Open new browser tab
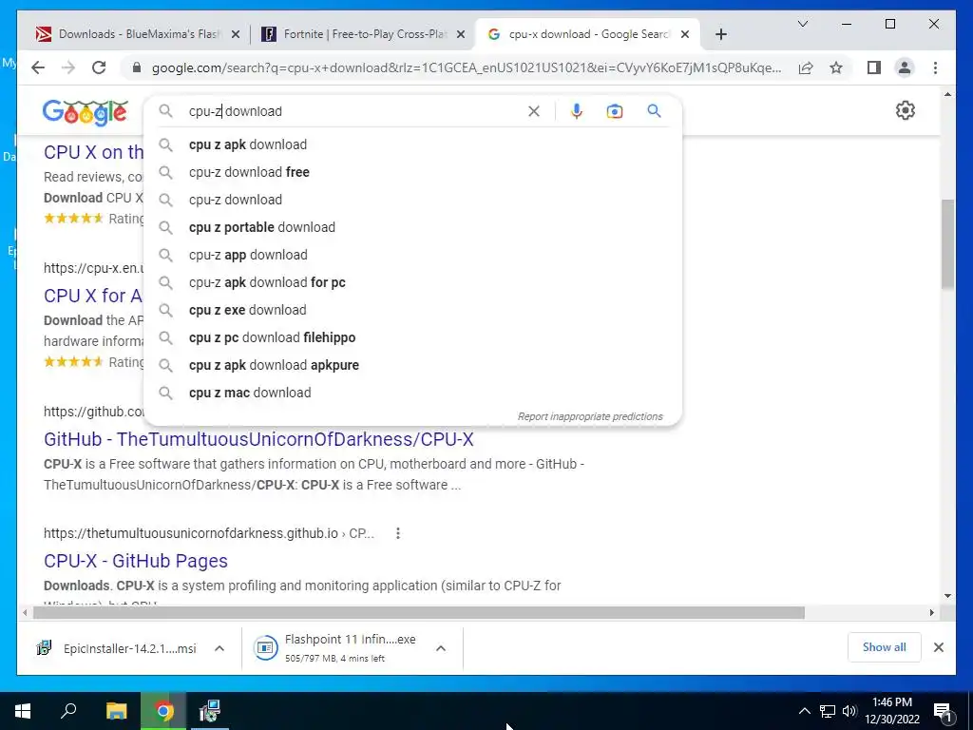This screenshot has width=973, height=730. click(x=720, y=34)
